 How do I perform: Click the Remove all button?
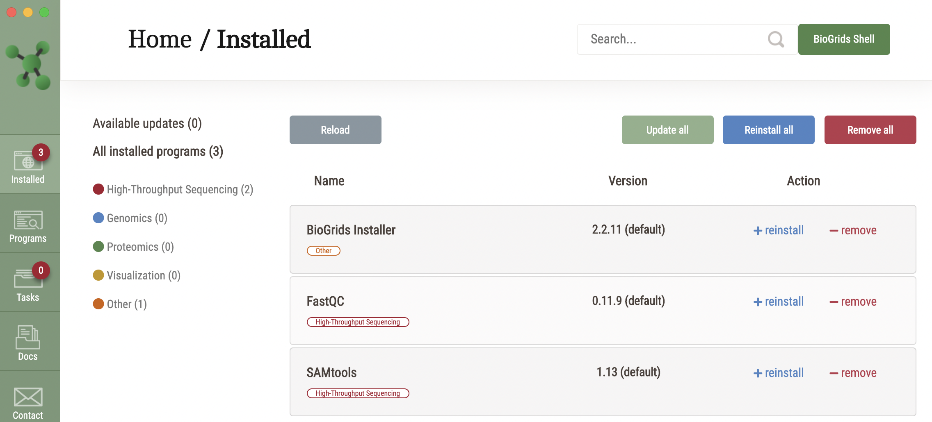coord(870,130)
